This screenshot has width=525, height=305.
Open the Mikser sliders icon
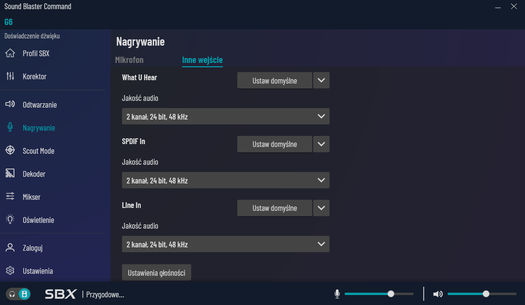click(10, 196)
